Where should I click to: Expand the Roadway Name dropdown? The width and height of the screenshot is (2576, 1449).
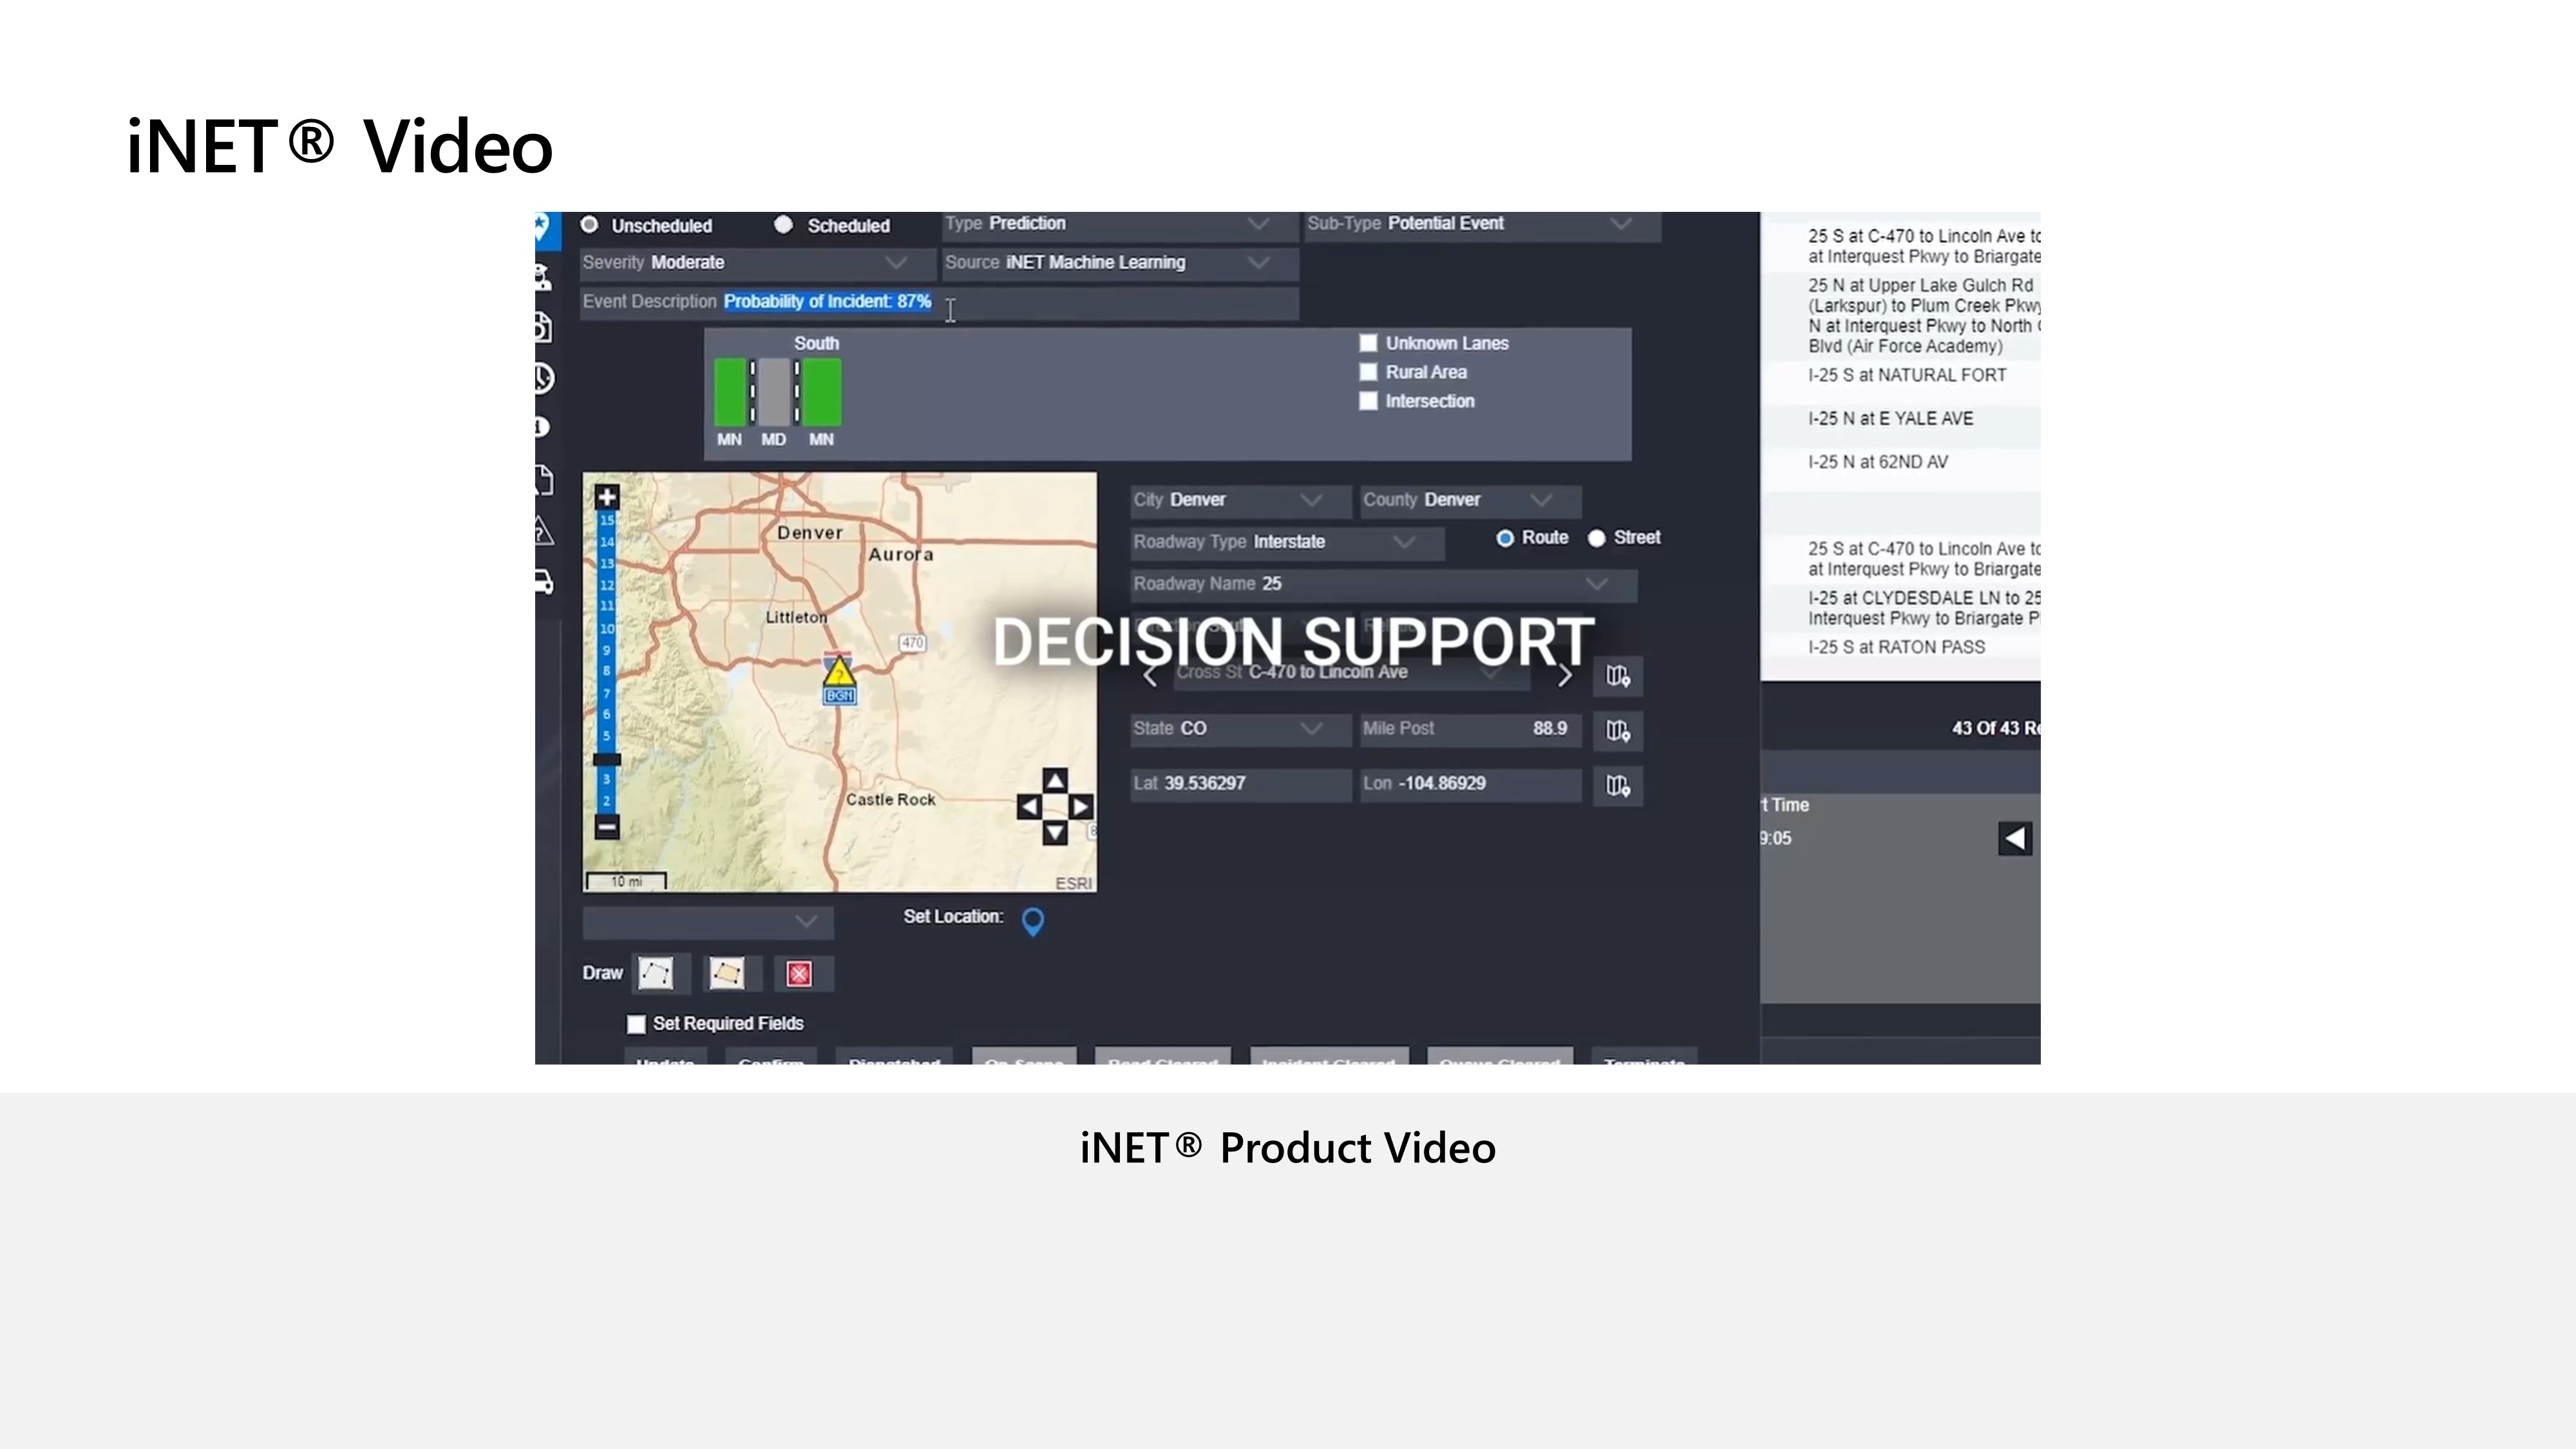[1596, 584]
